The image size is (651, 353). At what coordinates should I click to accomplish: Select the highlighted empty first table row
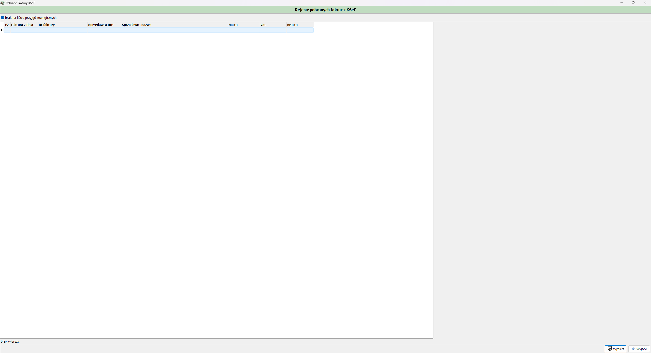pos(159,30)
